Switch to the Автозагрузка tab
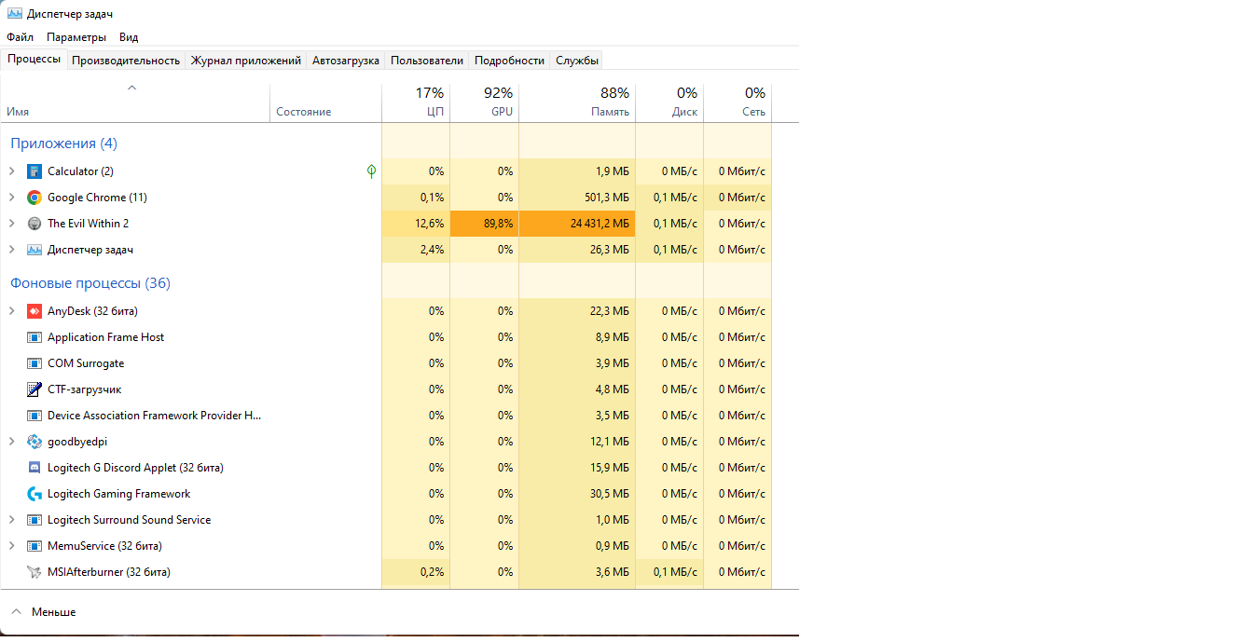The height and width of the screenshot is (642, 1254). [346, 61]
